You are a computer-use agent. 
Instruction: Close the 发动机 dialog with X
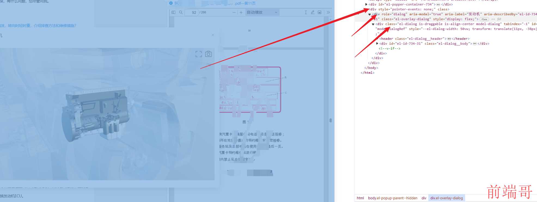tap(213, 35)
